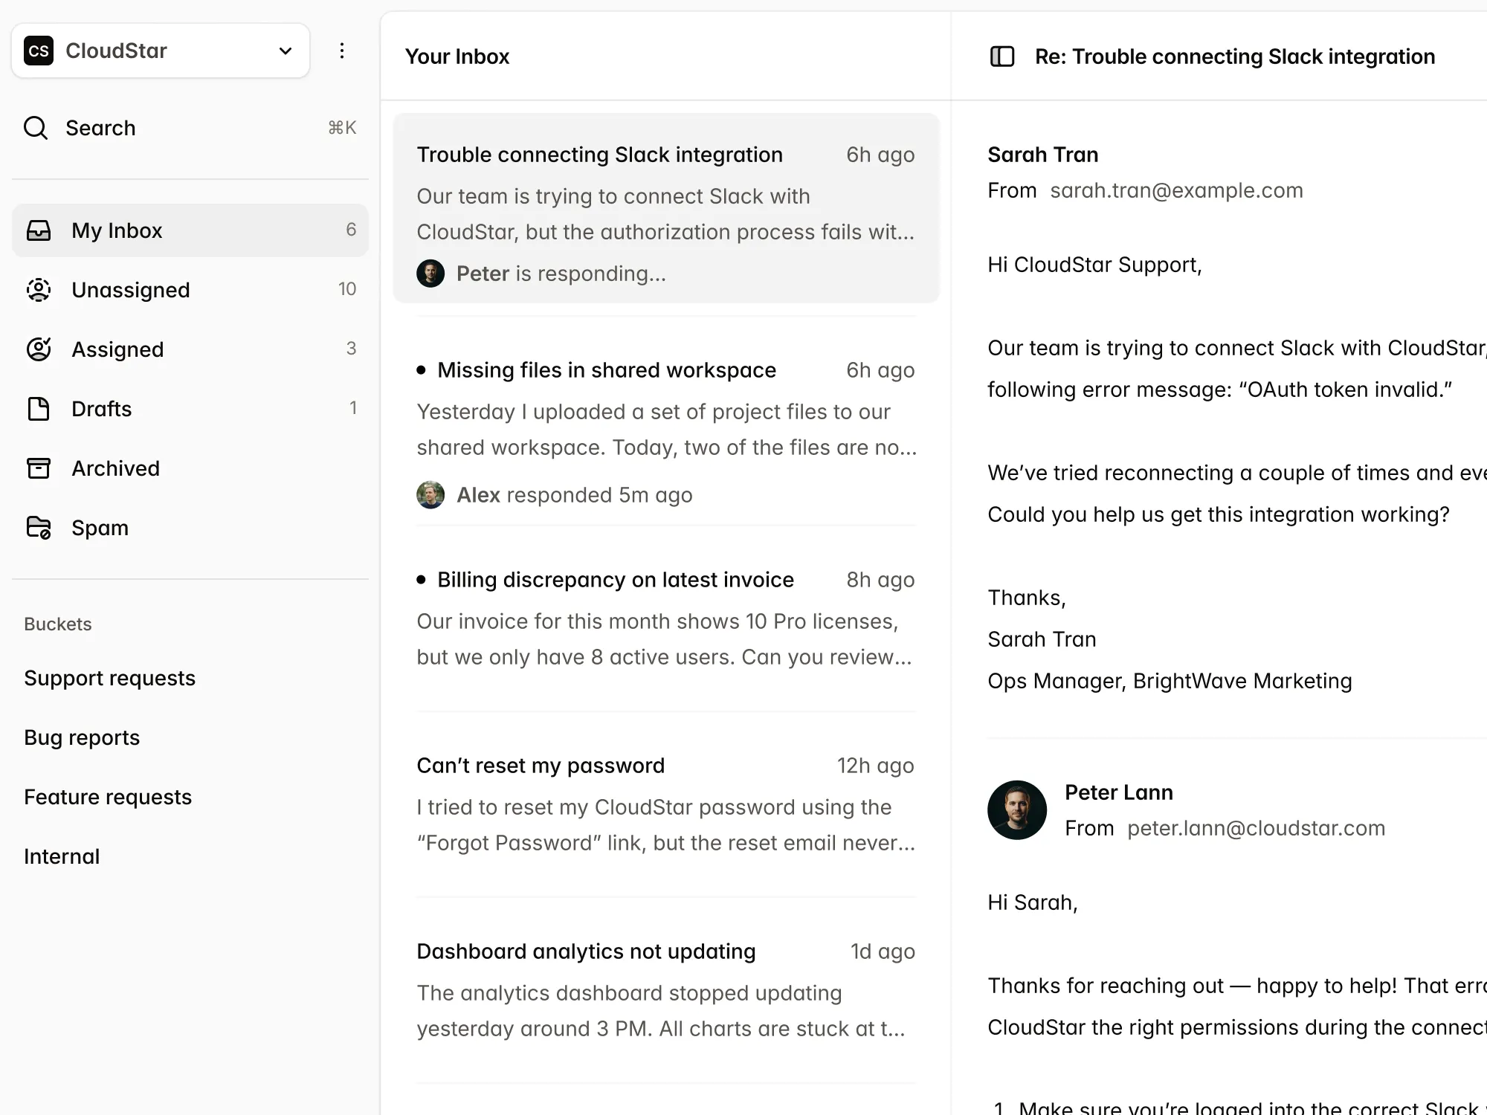This screenshot has height=1115, width=1487.
Task: Click the Ops Manager, BrightWave Marketing signature
Action: pos(1170,681)
